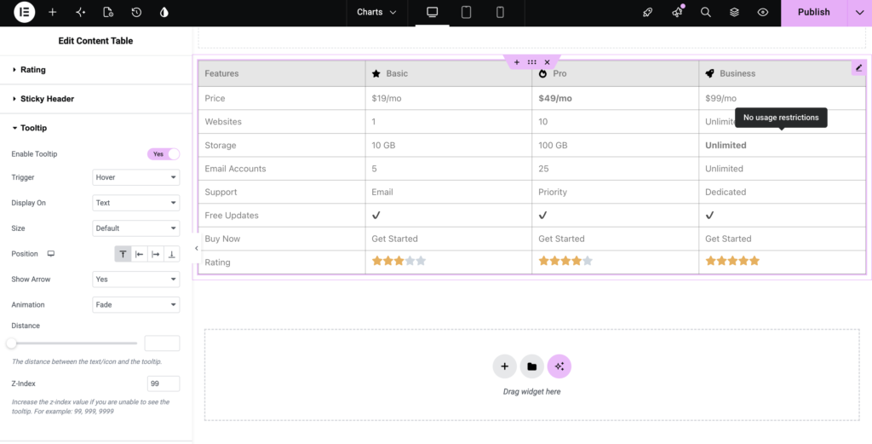This screenshot has width=872, height=444.
Task: Open the Publish options arrow
Action: click(859, 12)
